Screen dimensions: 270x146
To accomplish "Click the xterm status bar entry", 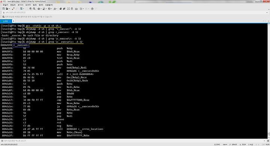I will (x=225, y=144).
